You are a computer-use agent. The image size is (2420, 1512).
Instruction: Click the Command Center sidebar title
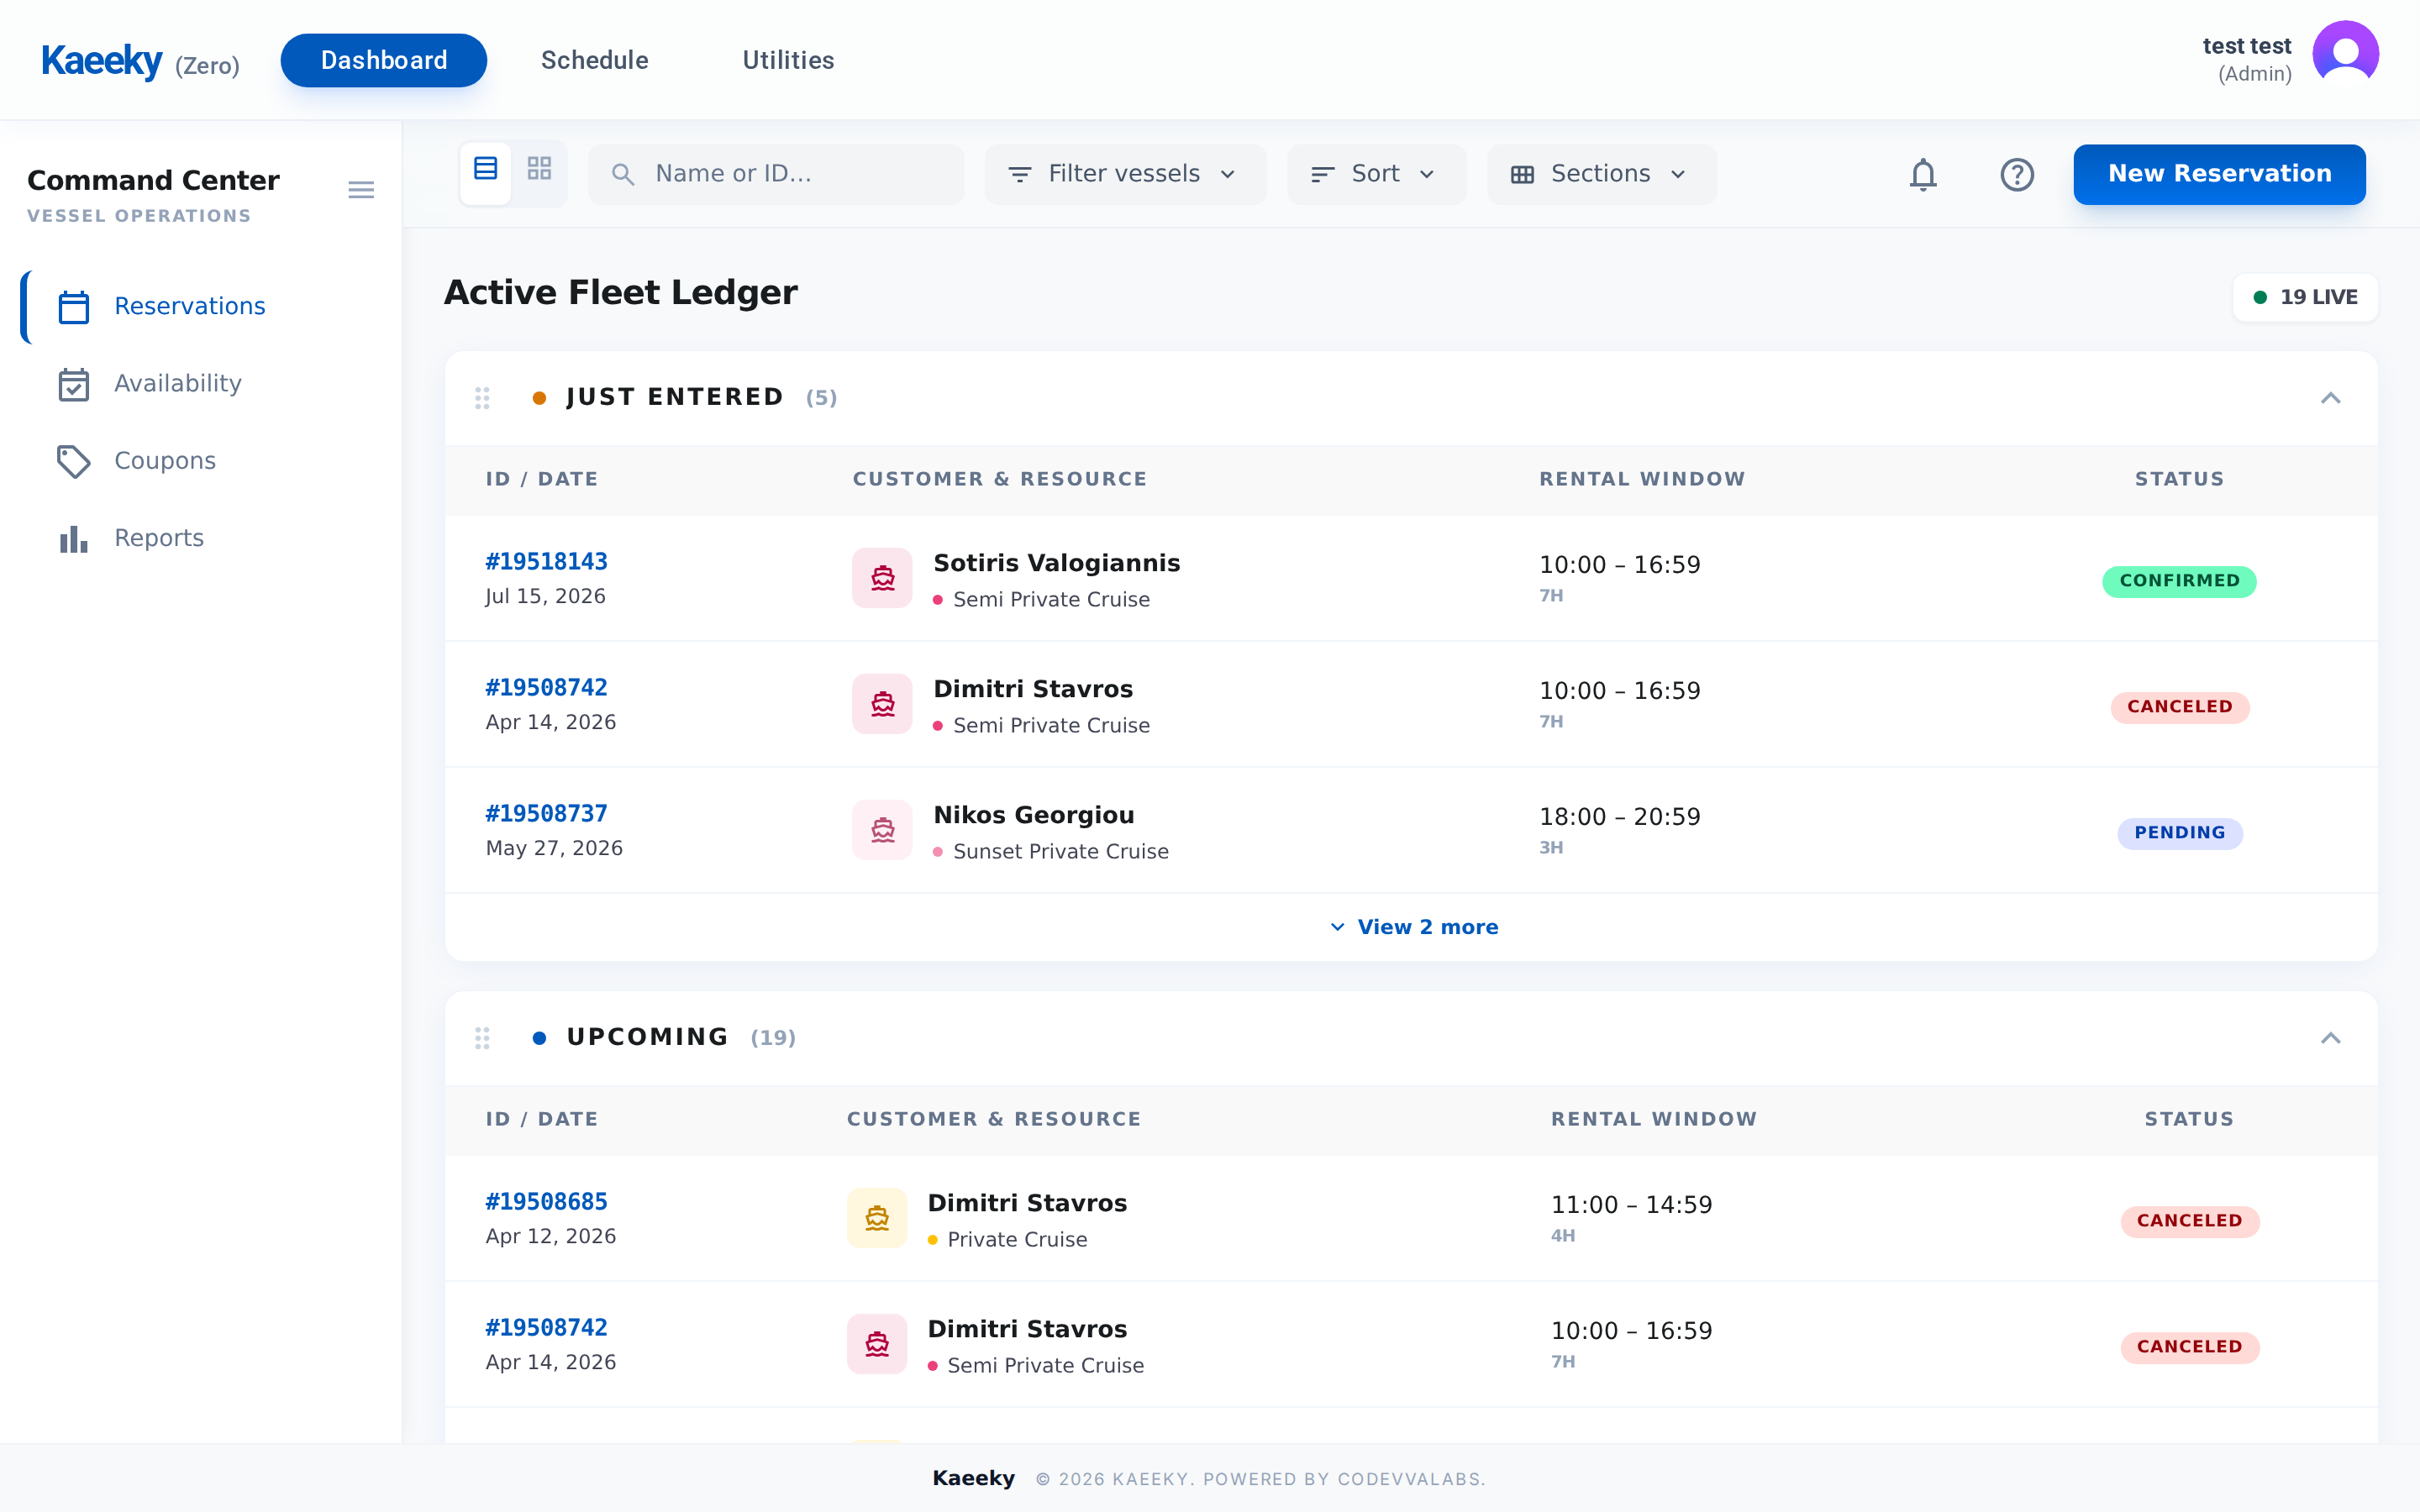point(153,181)
